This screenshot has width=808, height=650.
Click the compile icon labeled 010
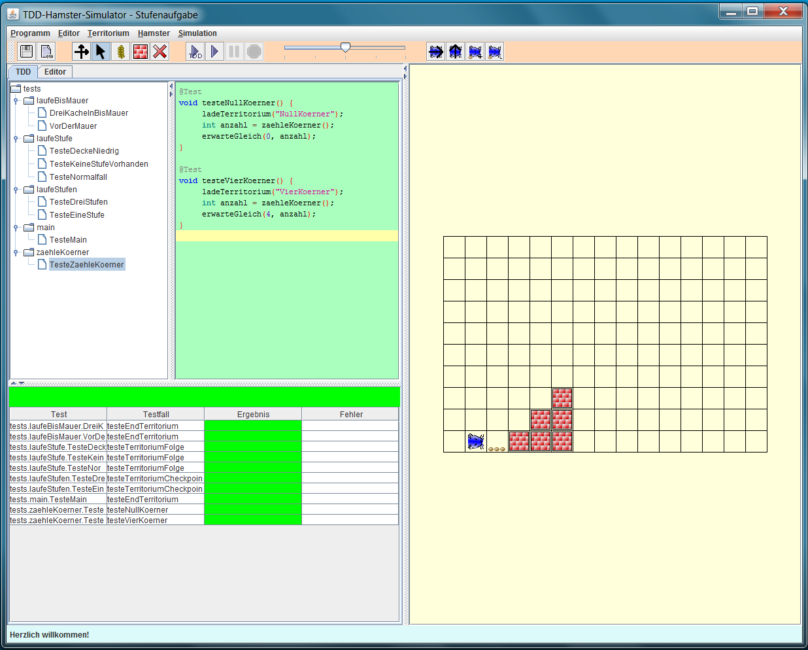[46, 52]
